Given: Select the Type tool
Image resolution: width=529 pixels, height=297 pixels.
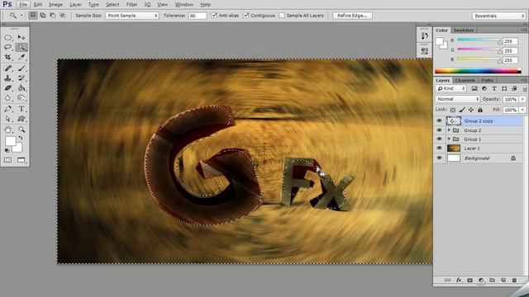Looking at the screenshot, I should [x=21, y=109].
